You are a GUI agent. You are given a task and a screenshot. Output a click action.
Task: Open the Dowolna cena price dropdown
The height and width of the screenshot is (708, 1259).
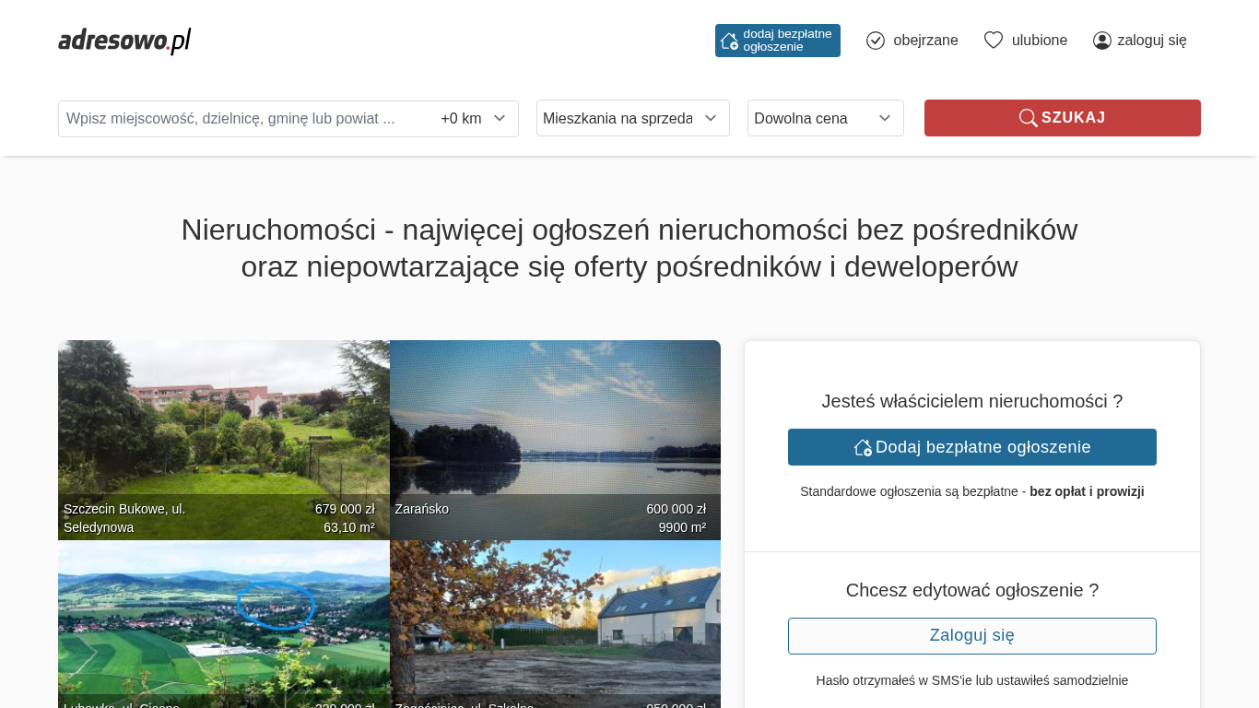pos(825,118)
